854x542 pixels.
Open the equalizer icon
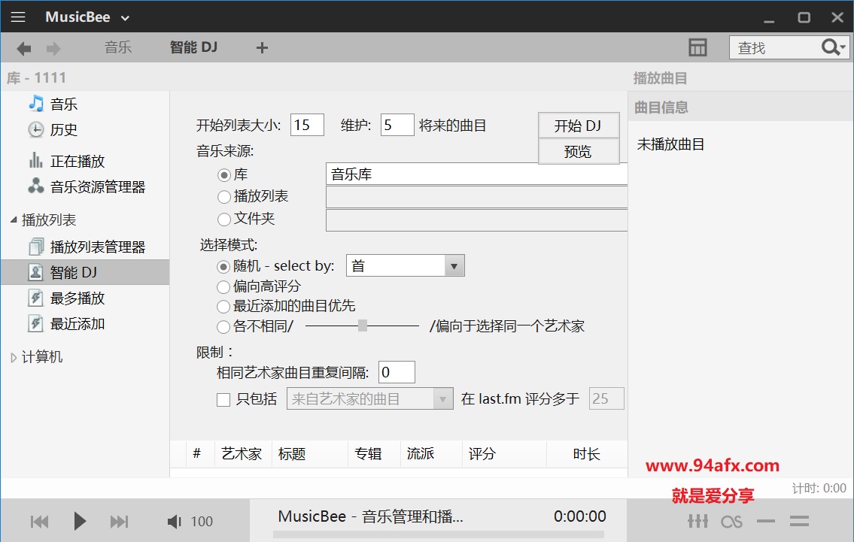pos(697,521)
